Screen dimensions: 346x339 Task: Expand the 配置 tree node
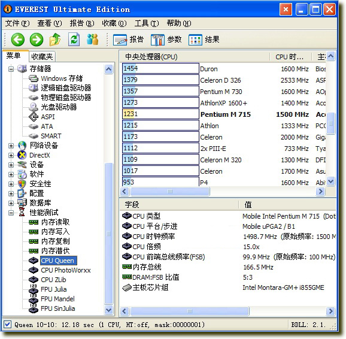(11, 193)
